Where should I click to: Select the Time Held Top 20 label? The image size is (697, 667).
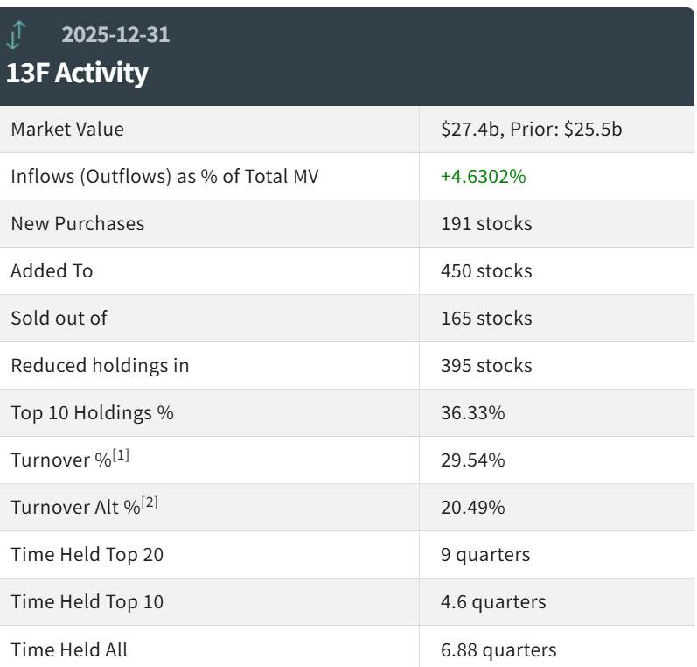[87, 555]
